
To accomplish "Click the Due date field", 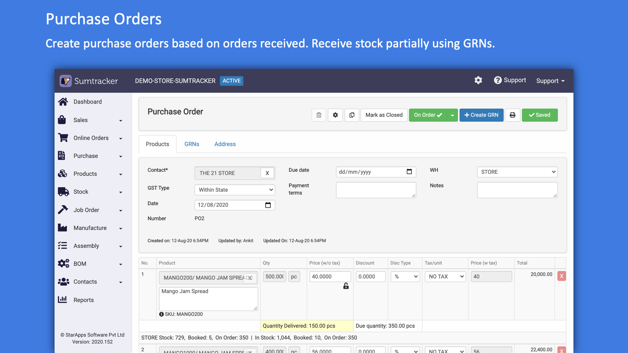I will point(376,172).
